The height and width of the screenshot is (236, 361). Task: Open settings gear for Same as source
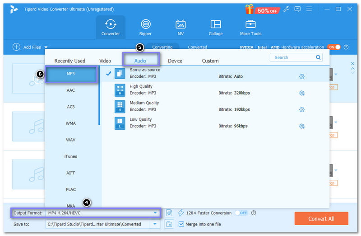[301, 76]
